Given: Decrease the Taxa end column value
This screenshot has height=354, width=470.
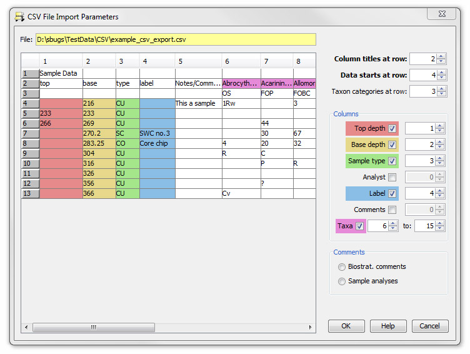Looking at the screenshot, I should tap(439, 229).
